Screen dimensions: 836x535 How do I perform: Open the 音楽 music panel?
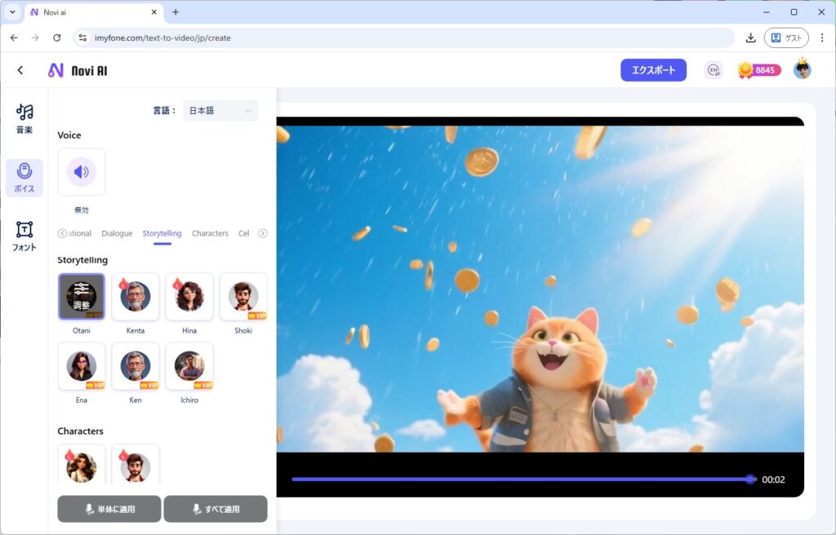click(x=24, y=118)
